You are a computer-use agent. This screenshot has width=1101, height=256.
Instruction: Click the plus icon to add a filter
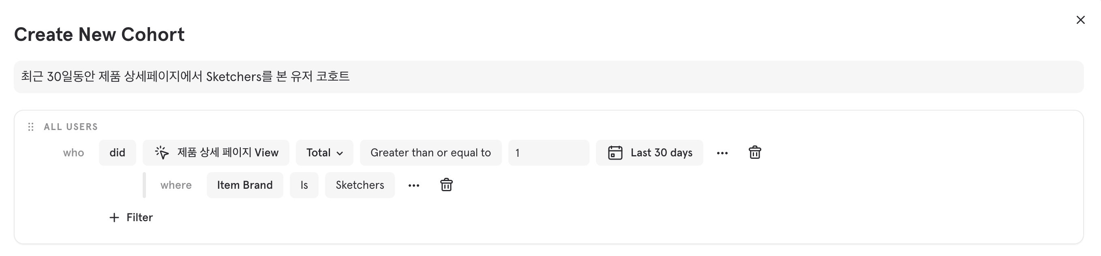click(114, 218)
